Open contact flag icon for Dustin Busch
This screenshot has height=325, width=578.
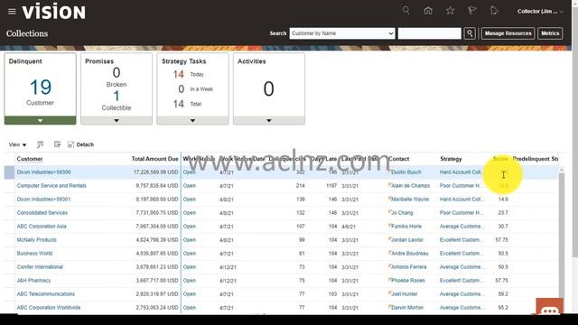coord(389,172)
